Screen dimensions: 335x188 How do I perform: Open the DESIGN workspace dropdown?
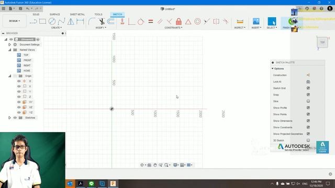[x=14, y=21]
